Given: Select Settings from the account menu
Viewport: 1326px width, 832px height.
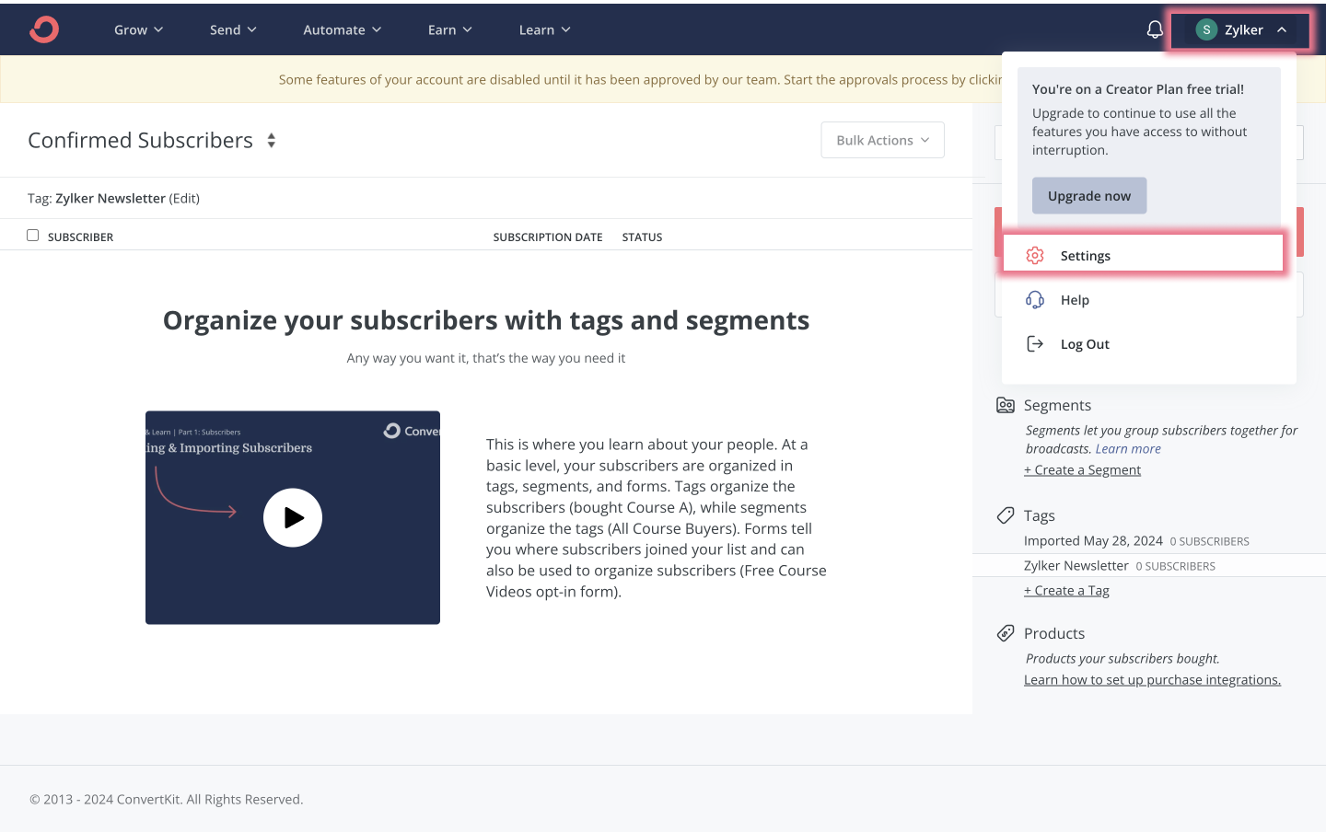Looking at the screenshot, I should point(1143,256).
